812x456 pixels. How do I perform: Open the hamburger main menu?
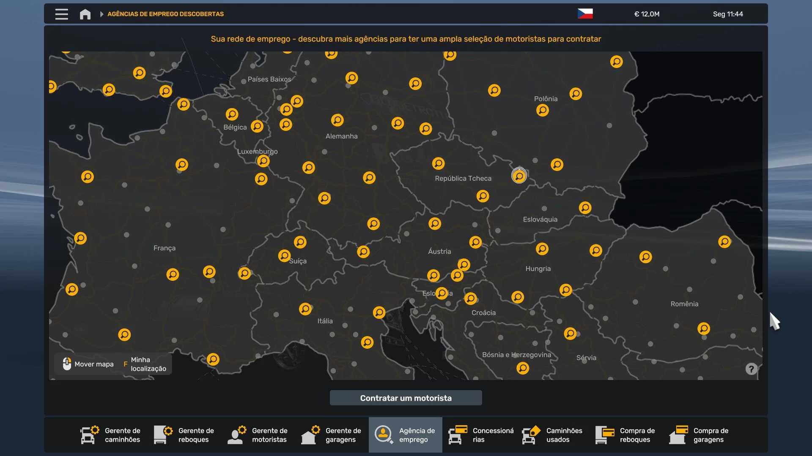(x=61, y=14)
